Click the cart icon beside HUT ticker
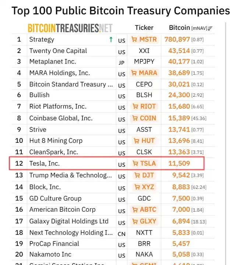 click(x=137, y=141)
